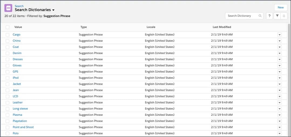Open the Chino value link
The height and width of the screenshot is (137, 291).
coord(16,41)
